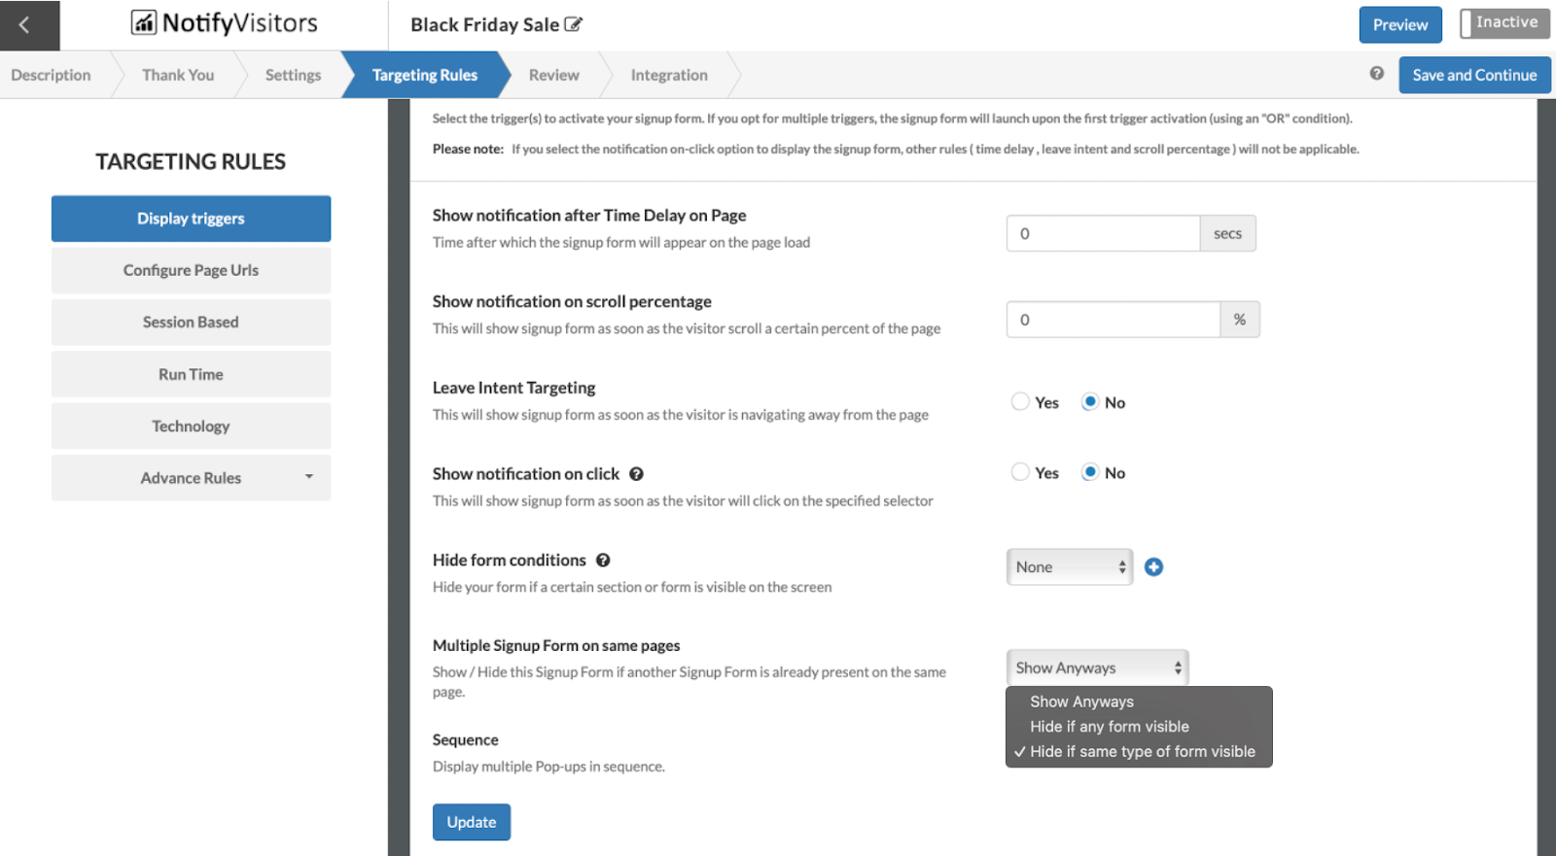Image resolution: width=1556 pixels, height=856 pixels.
Task: Open the Hide form conditions None dropdown
Action: (x=1069, y=567)
